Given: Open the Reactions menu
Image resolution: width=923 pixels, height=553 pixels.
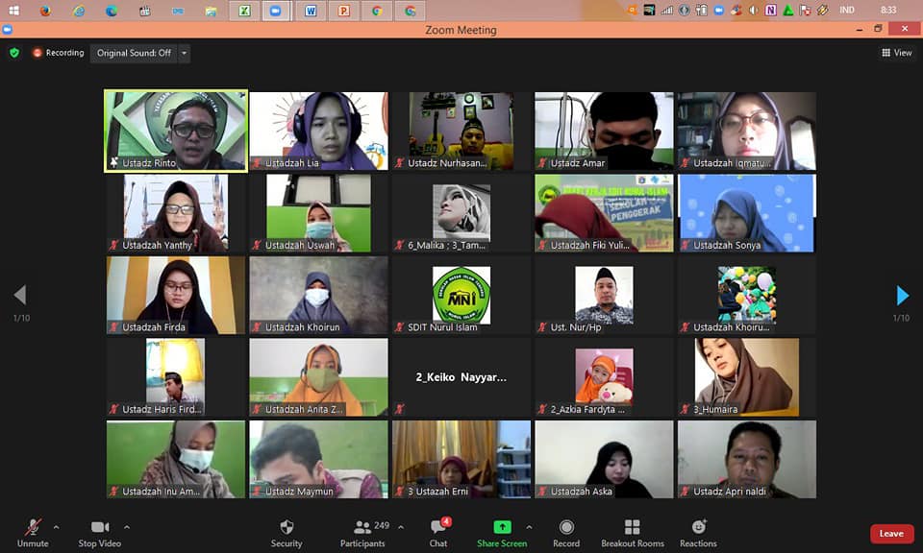Looking at the screenshot, I should [698, 533].
